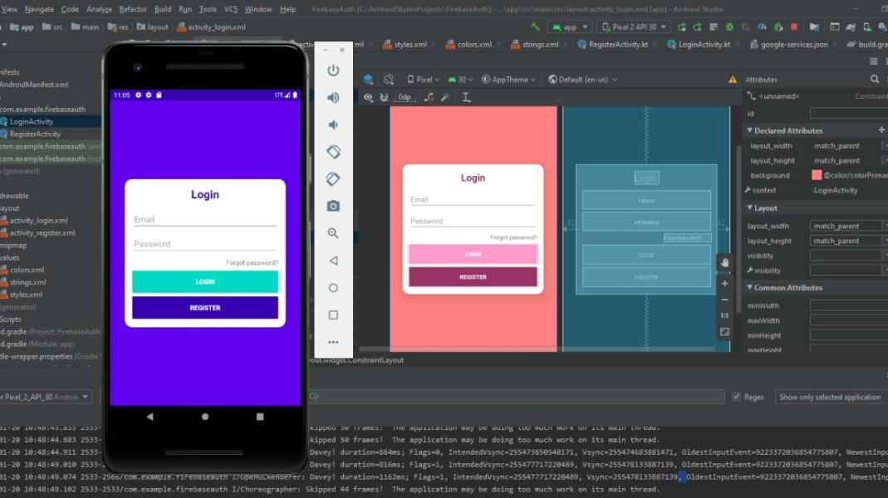Open the Refactor menu
This screenshot has height=498, width=888.
coord(133,9)
